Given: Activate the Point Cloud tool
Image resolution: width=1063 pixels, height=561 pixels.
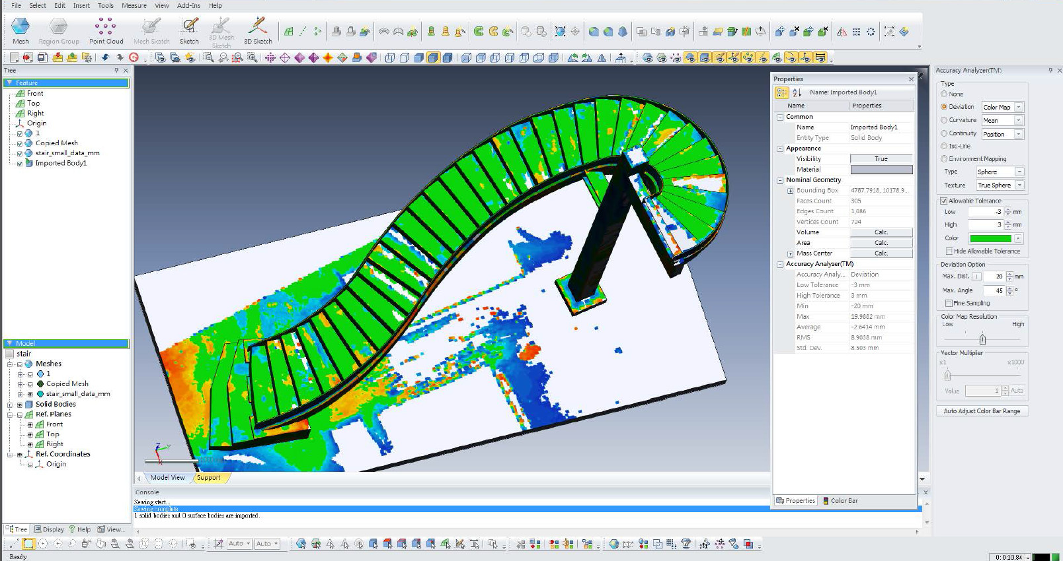Looking at the screenshot, I should point(106,27).
